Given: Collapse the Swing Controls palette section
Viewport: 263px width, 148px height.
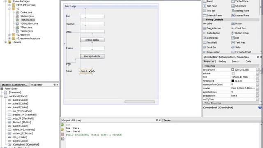Looking at the screenshot, I should pyautogui.click(x=205, y=20).
